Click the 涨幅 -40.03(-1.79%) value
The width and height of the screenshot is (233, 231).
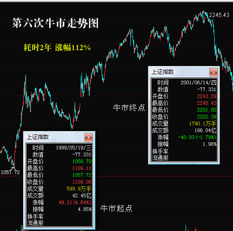[x=197, y=137]
